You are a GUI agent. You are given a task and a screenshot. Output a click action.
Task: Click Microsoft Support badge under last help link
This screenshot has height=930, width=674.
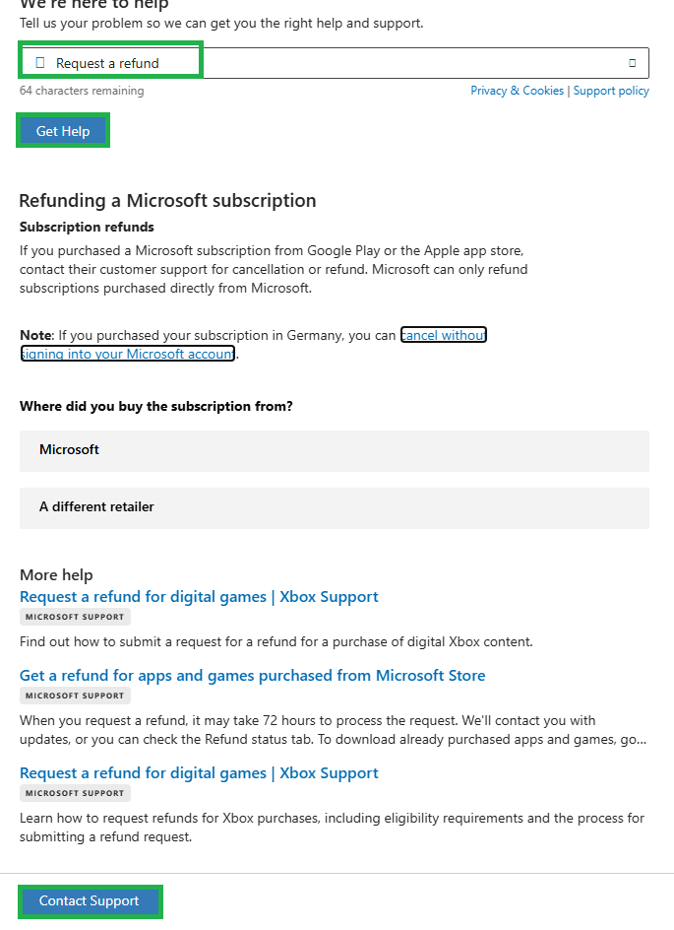(x=75, y=794)
